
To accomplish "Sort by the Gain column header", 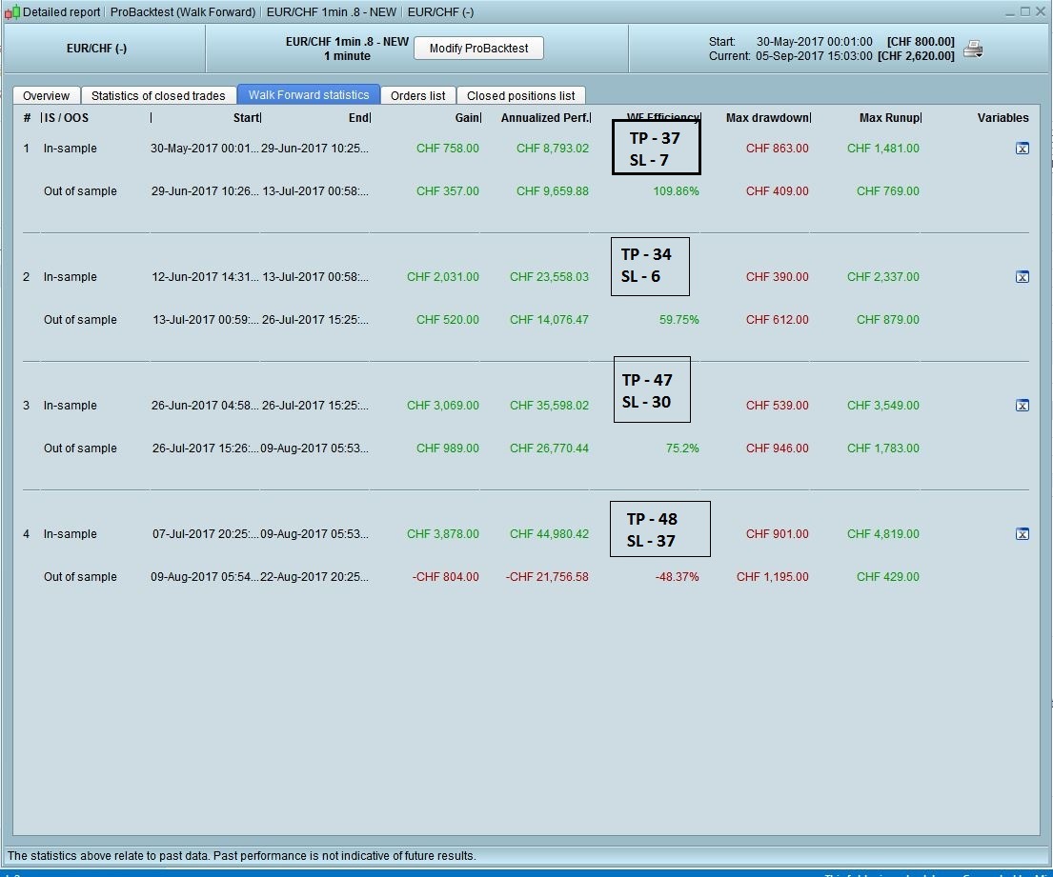I will [467, 117].
